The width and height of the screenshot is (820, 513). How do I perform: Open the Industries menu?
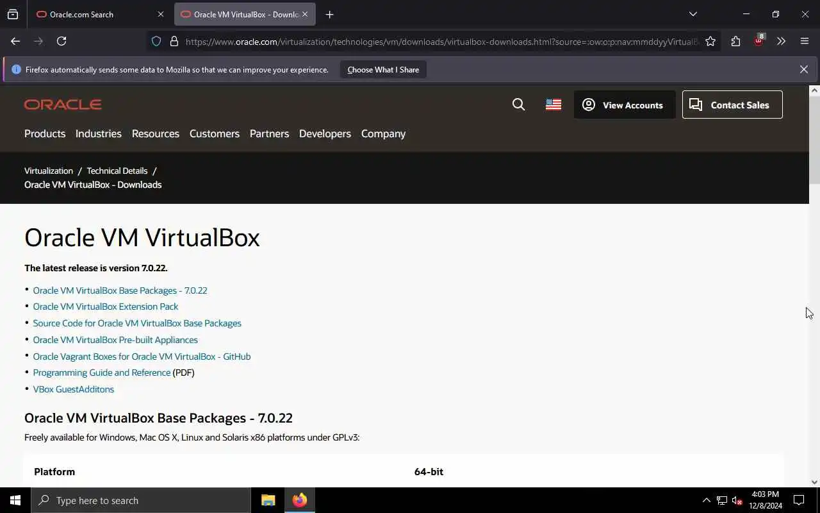pyautogui.click(x=99, y=133)
